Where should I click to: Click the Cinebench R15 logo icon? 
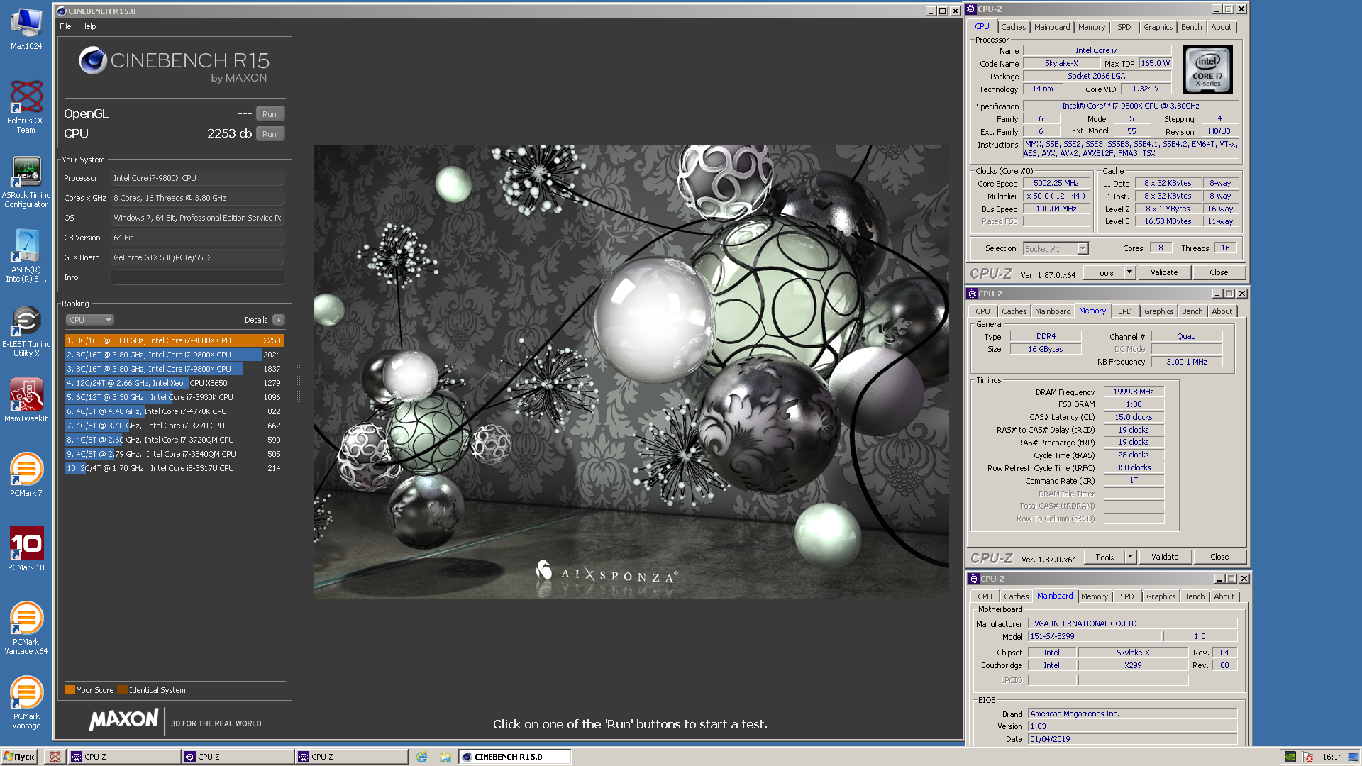(93, 61)
